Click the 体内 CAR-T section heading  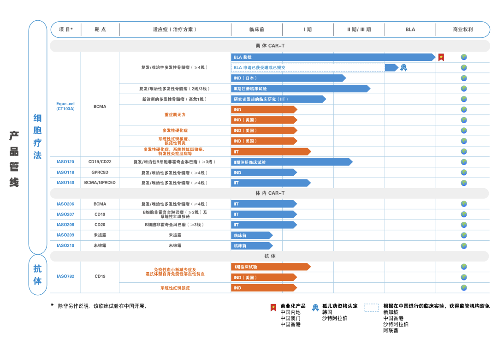click(x=270, y=193)
